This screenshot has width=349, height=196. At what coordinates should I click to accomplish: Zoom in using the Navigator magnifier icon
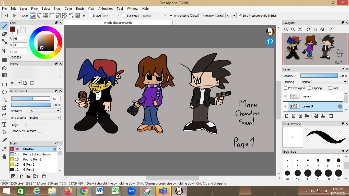point(286,29)
